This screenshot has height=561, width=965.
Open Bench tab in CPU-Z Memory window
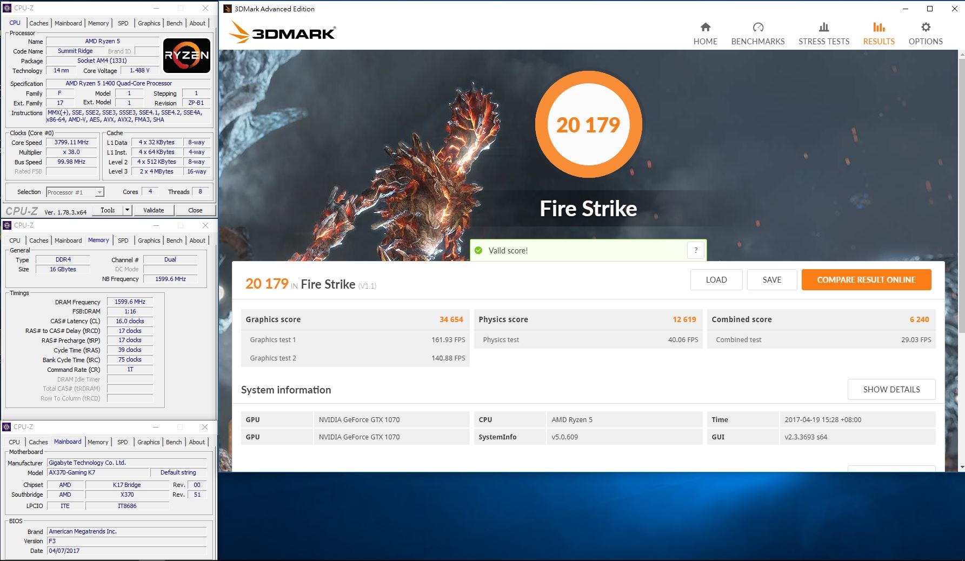(175, 241)
